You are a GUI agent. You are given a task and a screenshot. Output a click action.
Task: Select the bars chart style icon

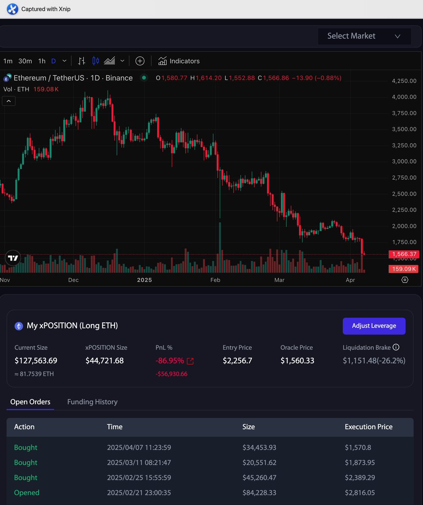click(x=82, y=61)
